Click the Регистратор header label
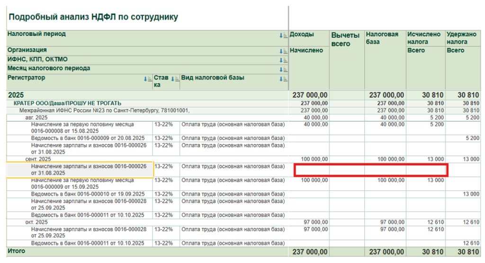 (x=26, y=78)
